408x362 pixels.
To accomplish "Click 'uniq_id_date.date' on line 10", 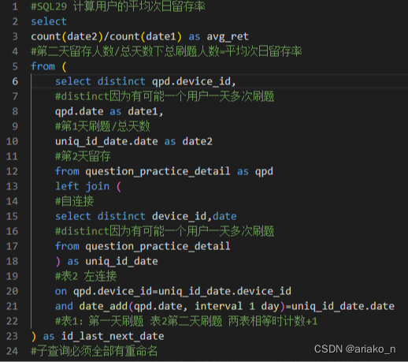I will click(x=106, y=142).
